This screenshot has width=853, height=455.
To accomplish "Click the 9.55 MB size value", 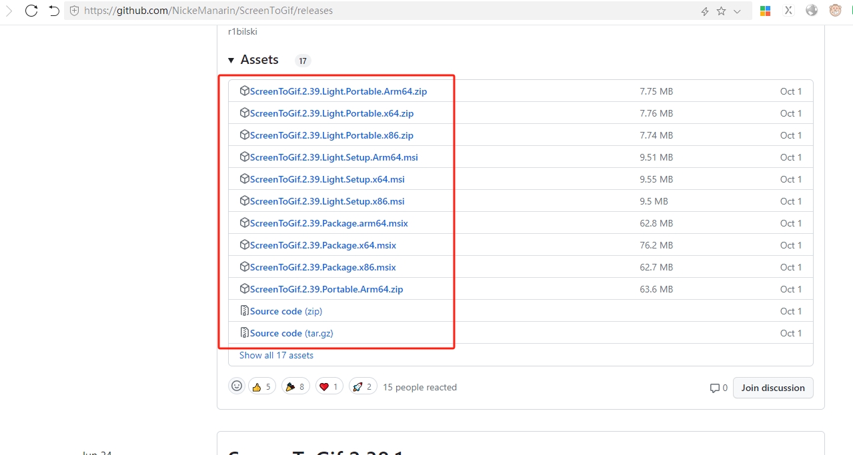I will [x=656, y=179].
